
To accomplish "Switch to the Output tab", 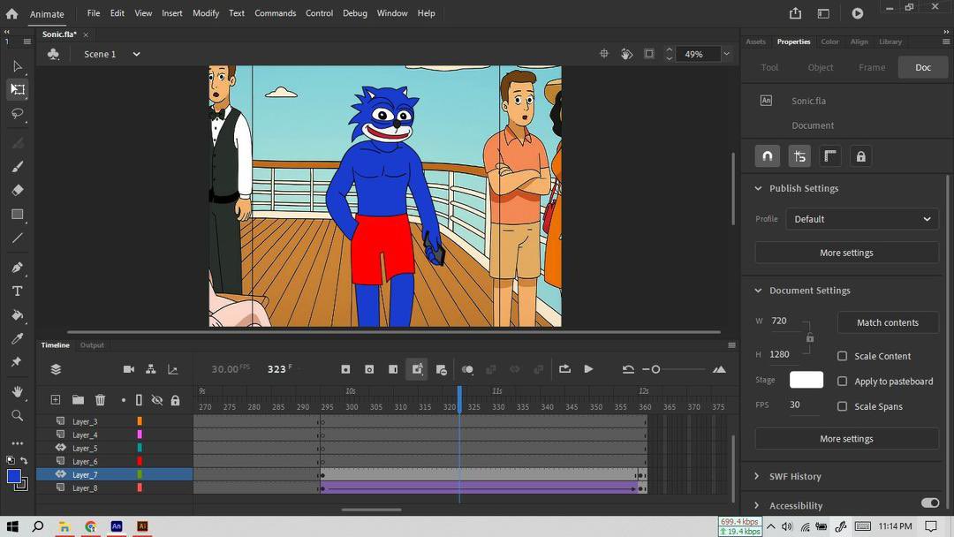I will [93, 344].
